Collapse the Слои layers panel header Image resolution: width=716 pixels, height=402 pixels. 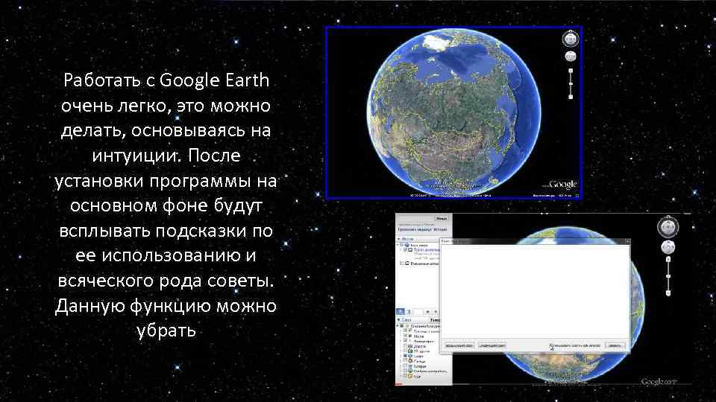coord(398,320)
